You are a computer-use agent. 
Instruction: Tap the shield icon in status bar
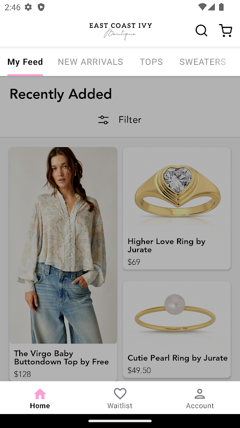tap(41, 7)
